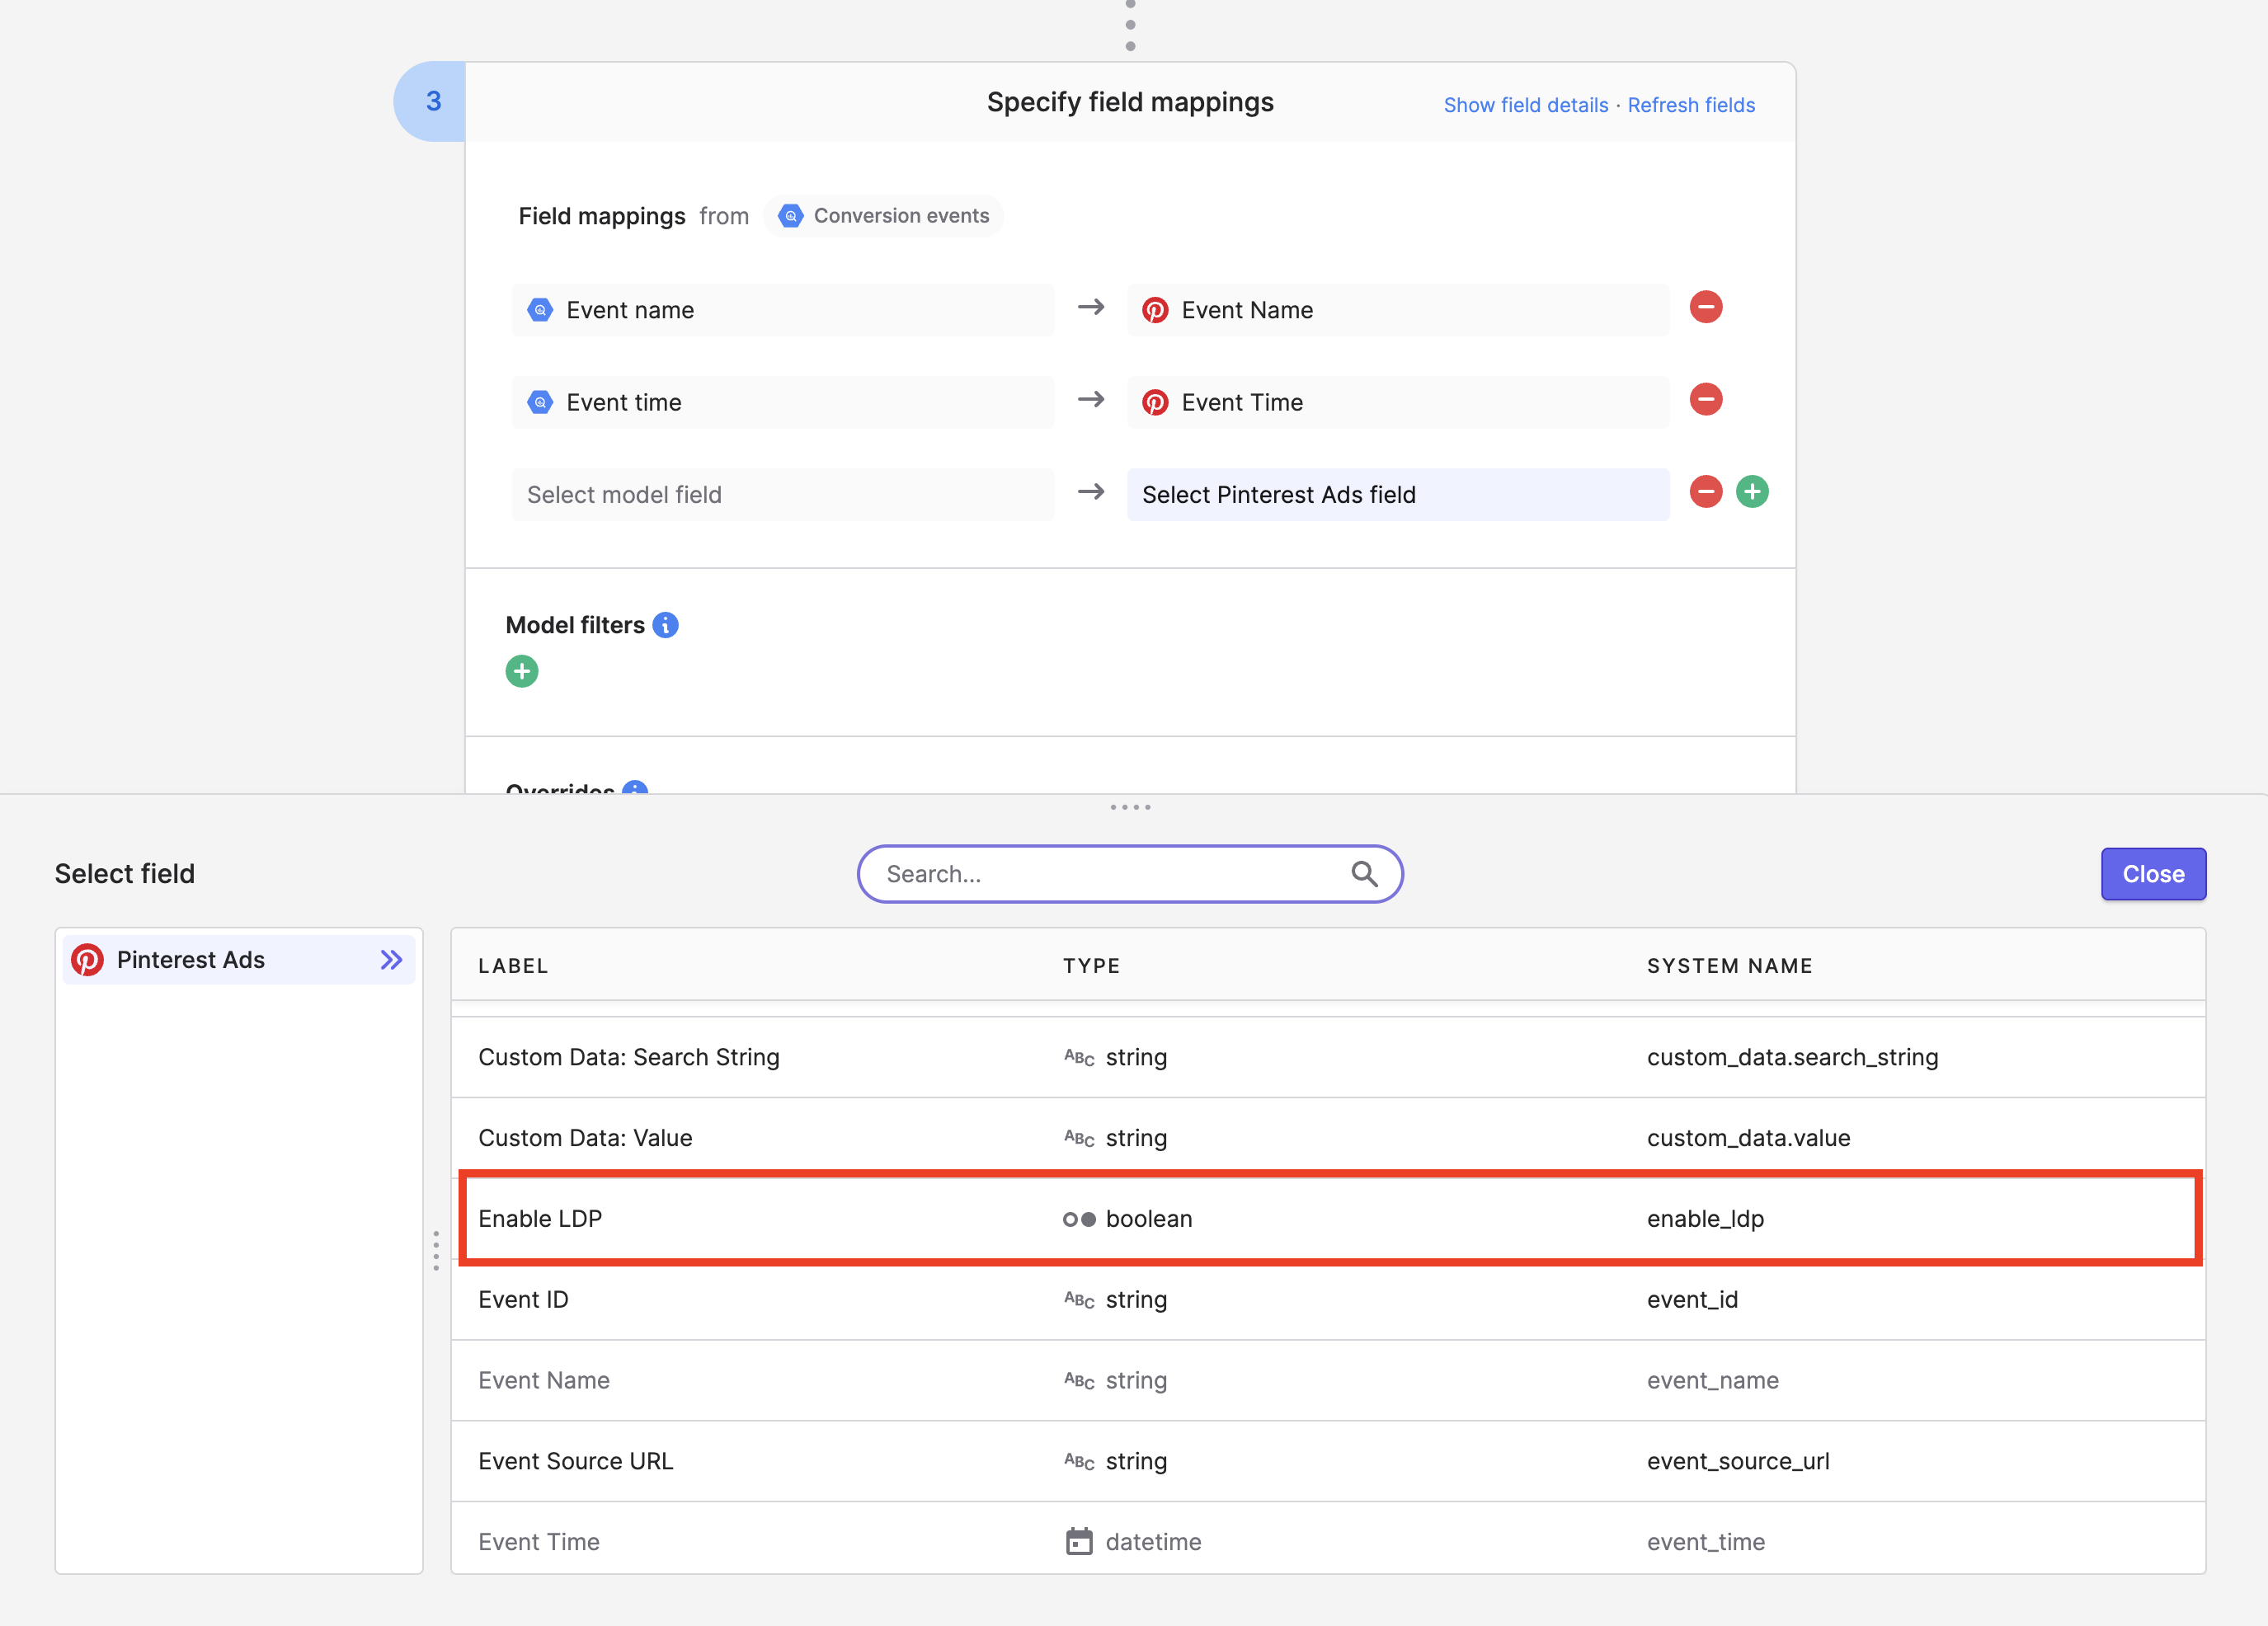
Task: Close the Select field panel
Action: pos(2152,874)
